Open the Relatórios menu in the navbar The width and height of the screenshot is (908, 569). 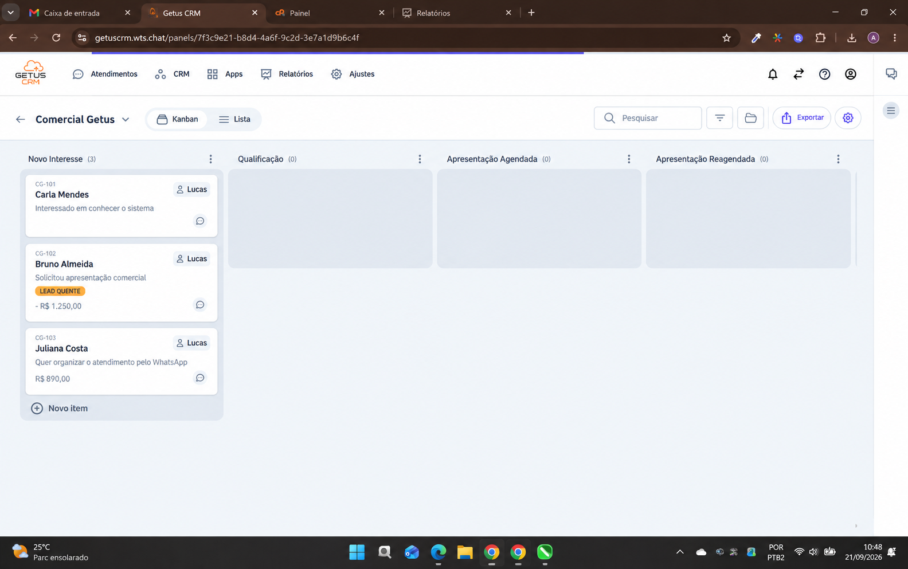click(x=287, y=74)
